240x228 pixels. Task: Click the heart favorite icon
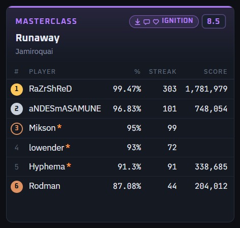(x=156, y=22)
